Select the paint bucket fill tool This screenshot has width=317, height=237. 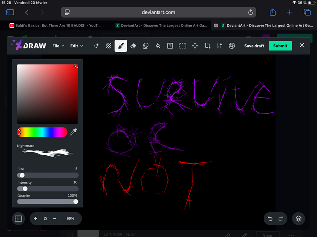(x=158, y=46)
